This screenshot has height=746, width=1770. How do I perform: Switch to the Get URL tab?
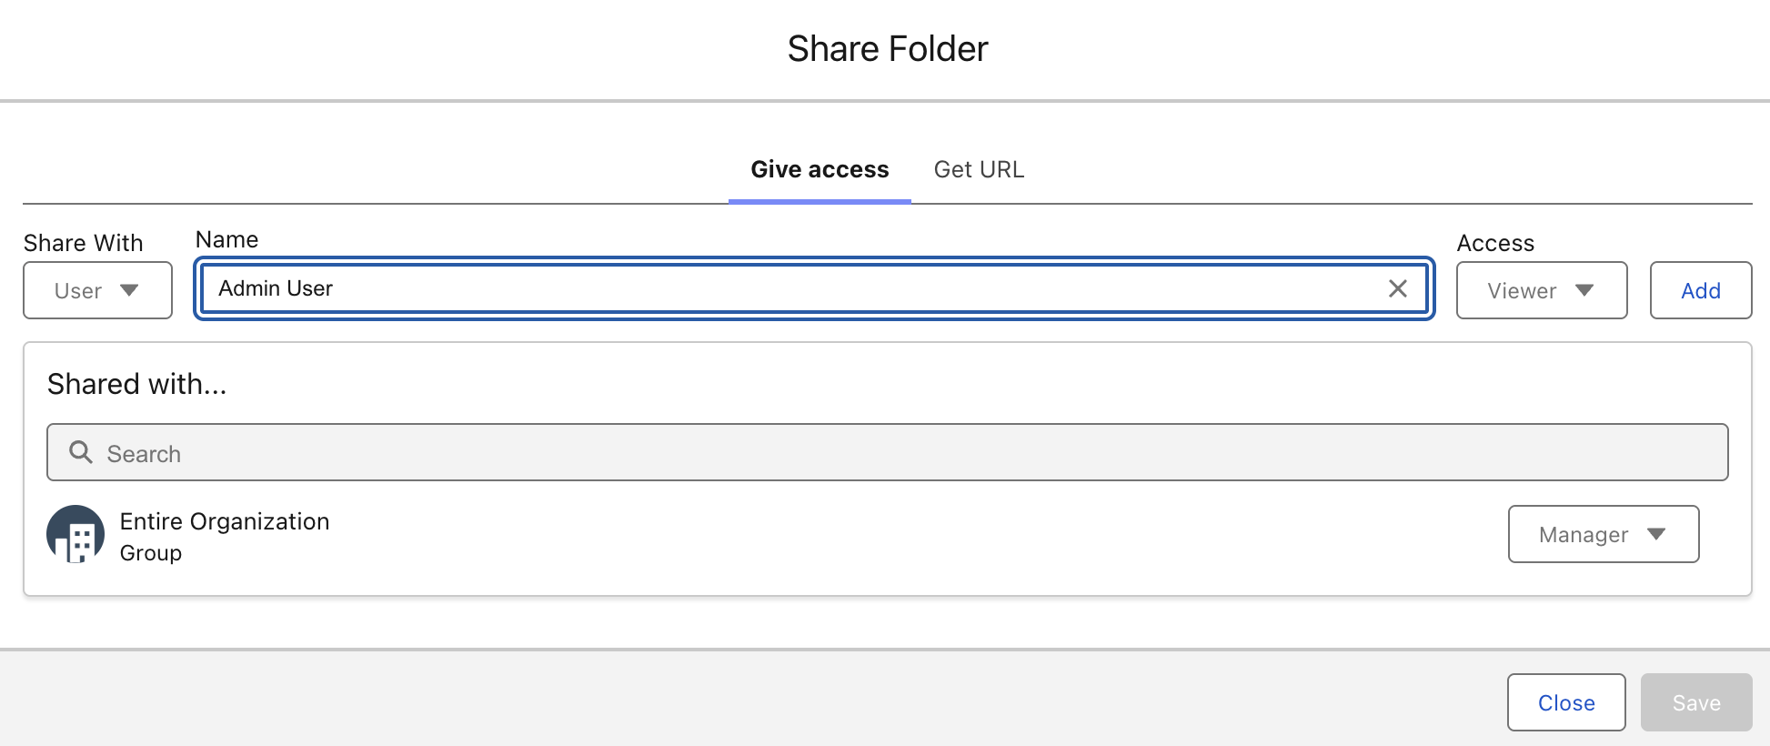979,169
